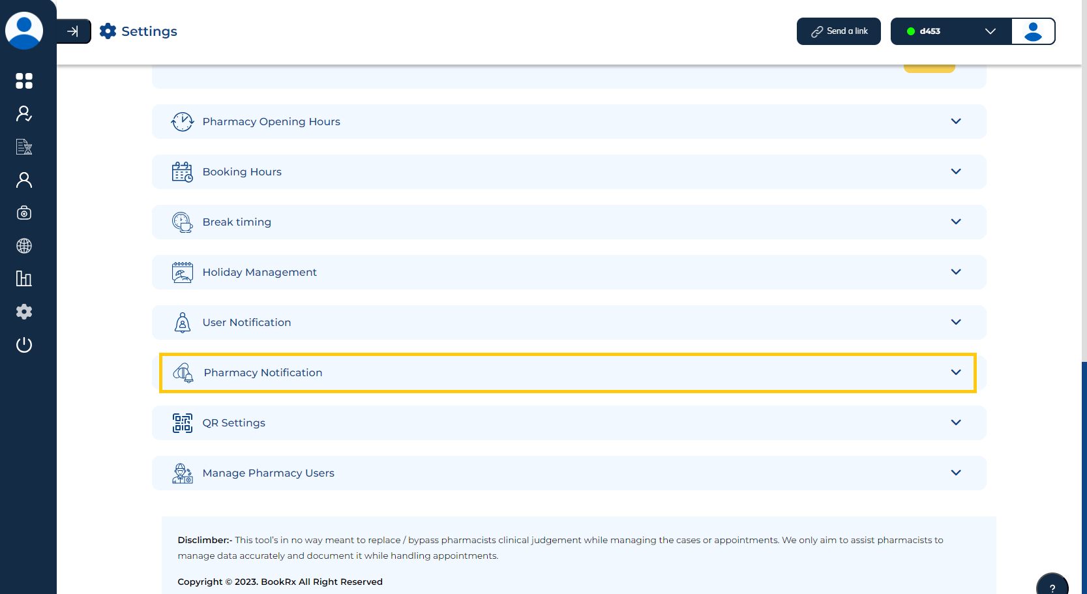Screen dimensions: 1087x594
Task: Click the power logout icon in sidebar
Action: 24,345
